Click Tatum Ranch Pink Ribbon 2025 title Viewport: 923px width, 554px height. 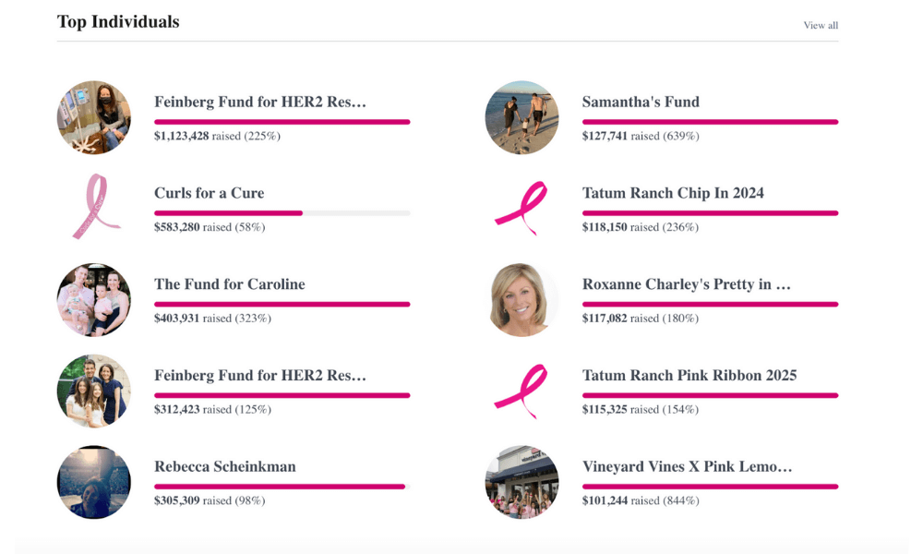point(689,375)
